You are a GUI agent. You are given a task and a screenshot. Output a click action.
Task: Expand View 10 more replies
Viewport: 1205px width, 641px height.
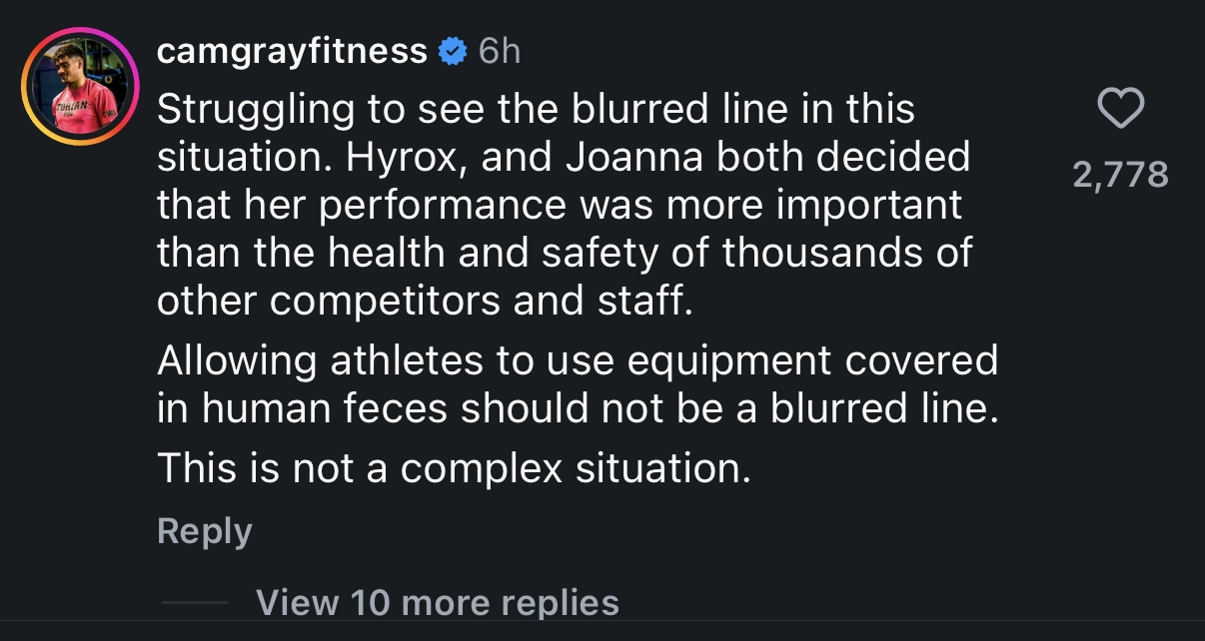[x=438, y=602]
